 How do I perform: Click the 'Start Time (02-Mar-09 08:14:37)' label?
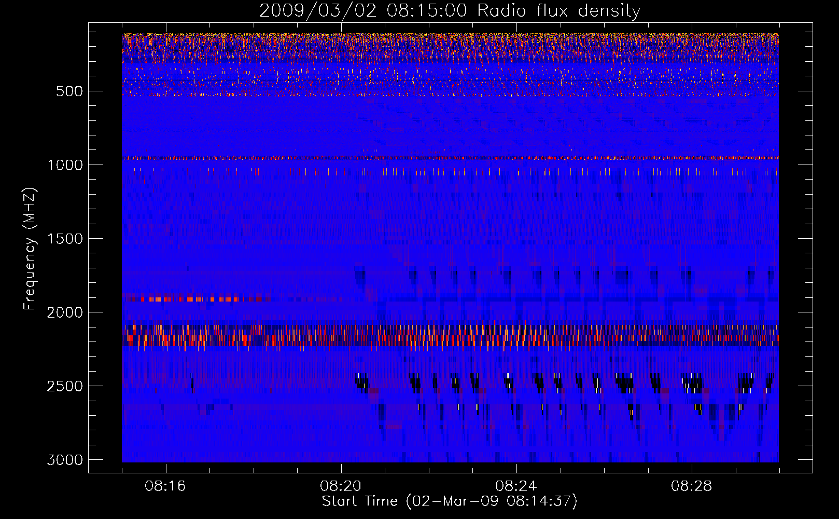tap(450, 501)
